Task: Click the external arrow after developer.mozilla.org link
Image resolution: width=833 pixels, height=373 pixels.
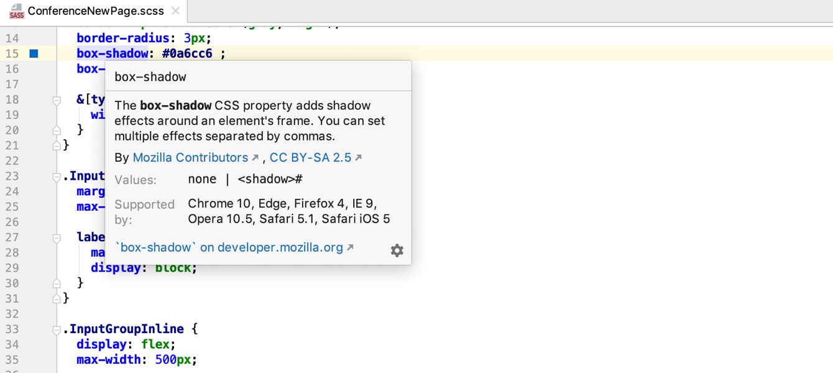Action: (350, 247)
